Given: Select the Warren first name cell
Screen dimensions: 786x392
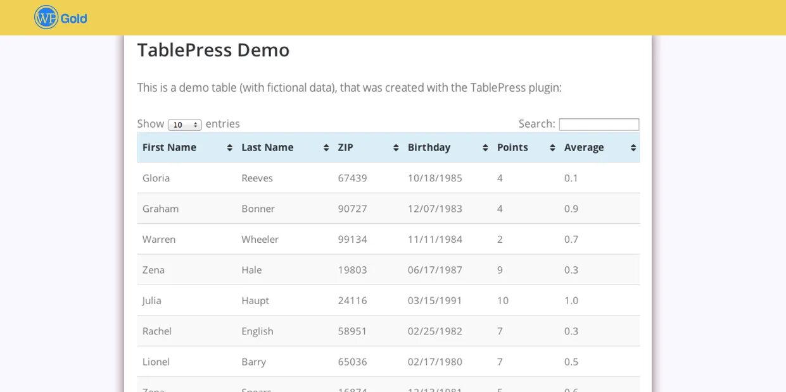Looking at the screenshot, I should (x=159, y=240).
